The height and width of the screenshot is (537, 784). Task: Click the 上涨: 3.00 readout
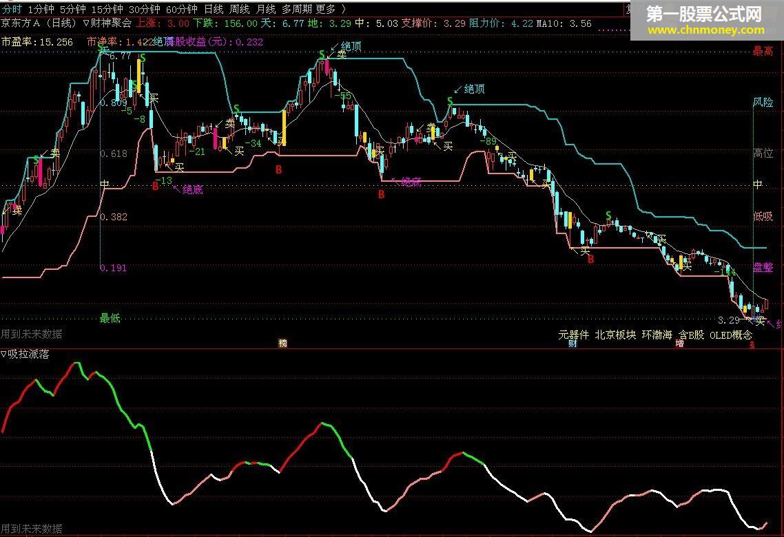(163, 23)
